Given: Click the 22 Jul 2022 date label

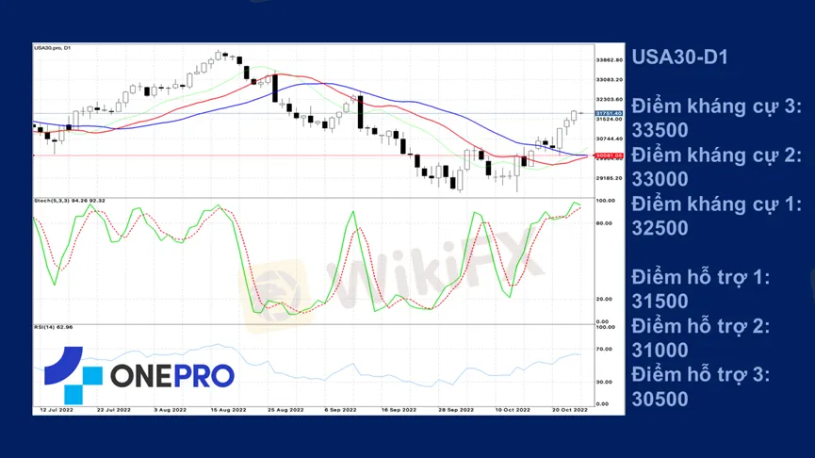Looking at the screenshot, I should point(114,410).
